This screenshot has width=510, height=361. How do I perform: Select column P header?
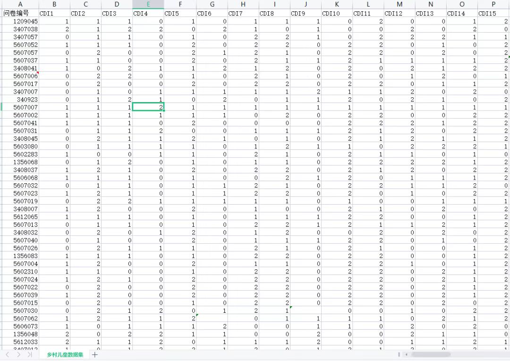pos(493,4)
